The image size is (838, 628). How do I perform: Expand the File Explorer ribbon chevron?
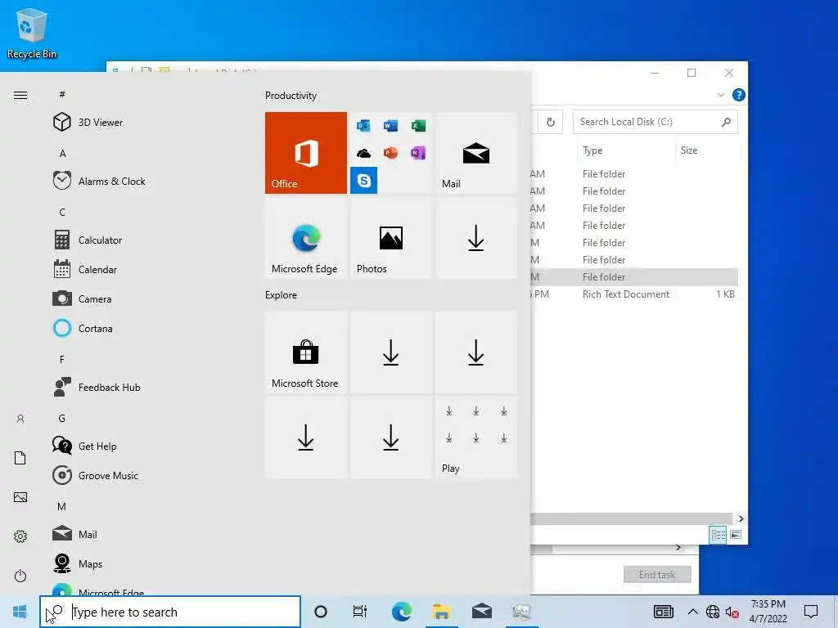[720, 95]
